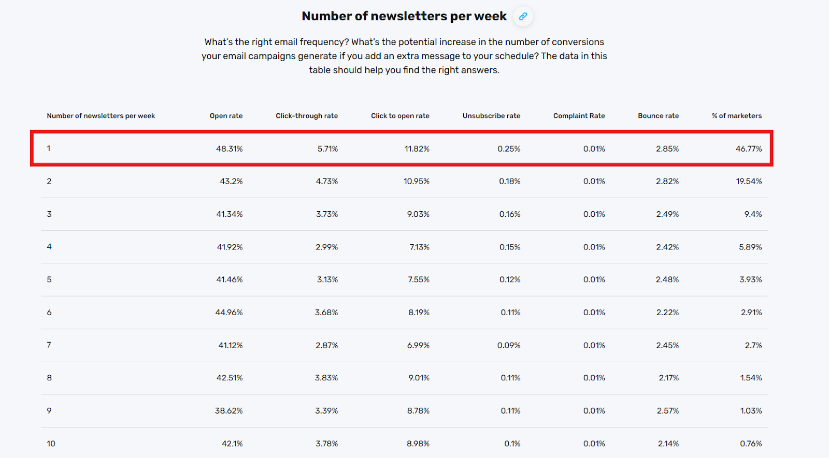Screen dimensions: 829x458
Task: Click the 'Open rate' column header
Action: click(x=226, y=116)
